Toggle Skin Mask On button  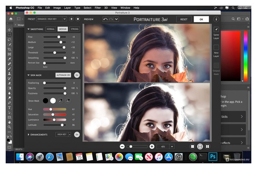tap(77, 75)
